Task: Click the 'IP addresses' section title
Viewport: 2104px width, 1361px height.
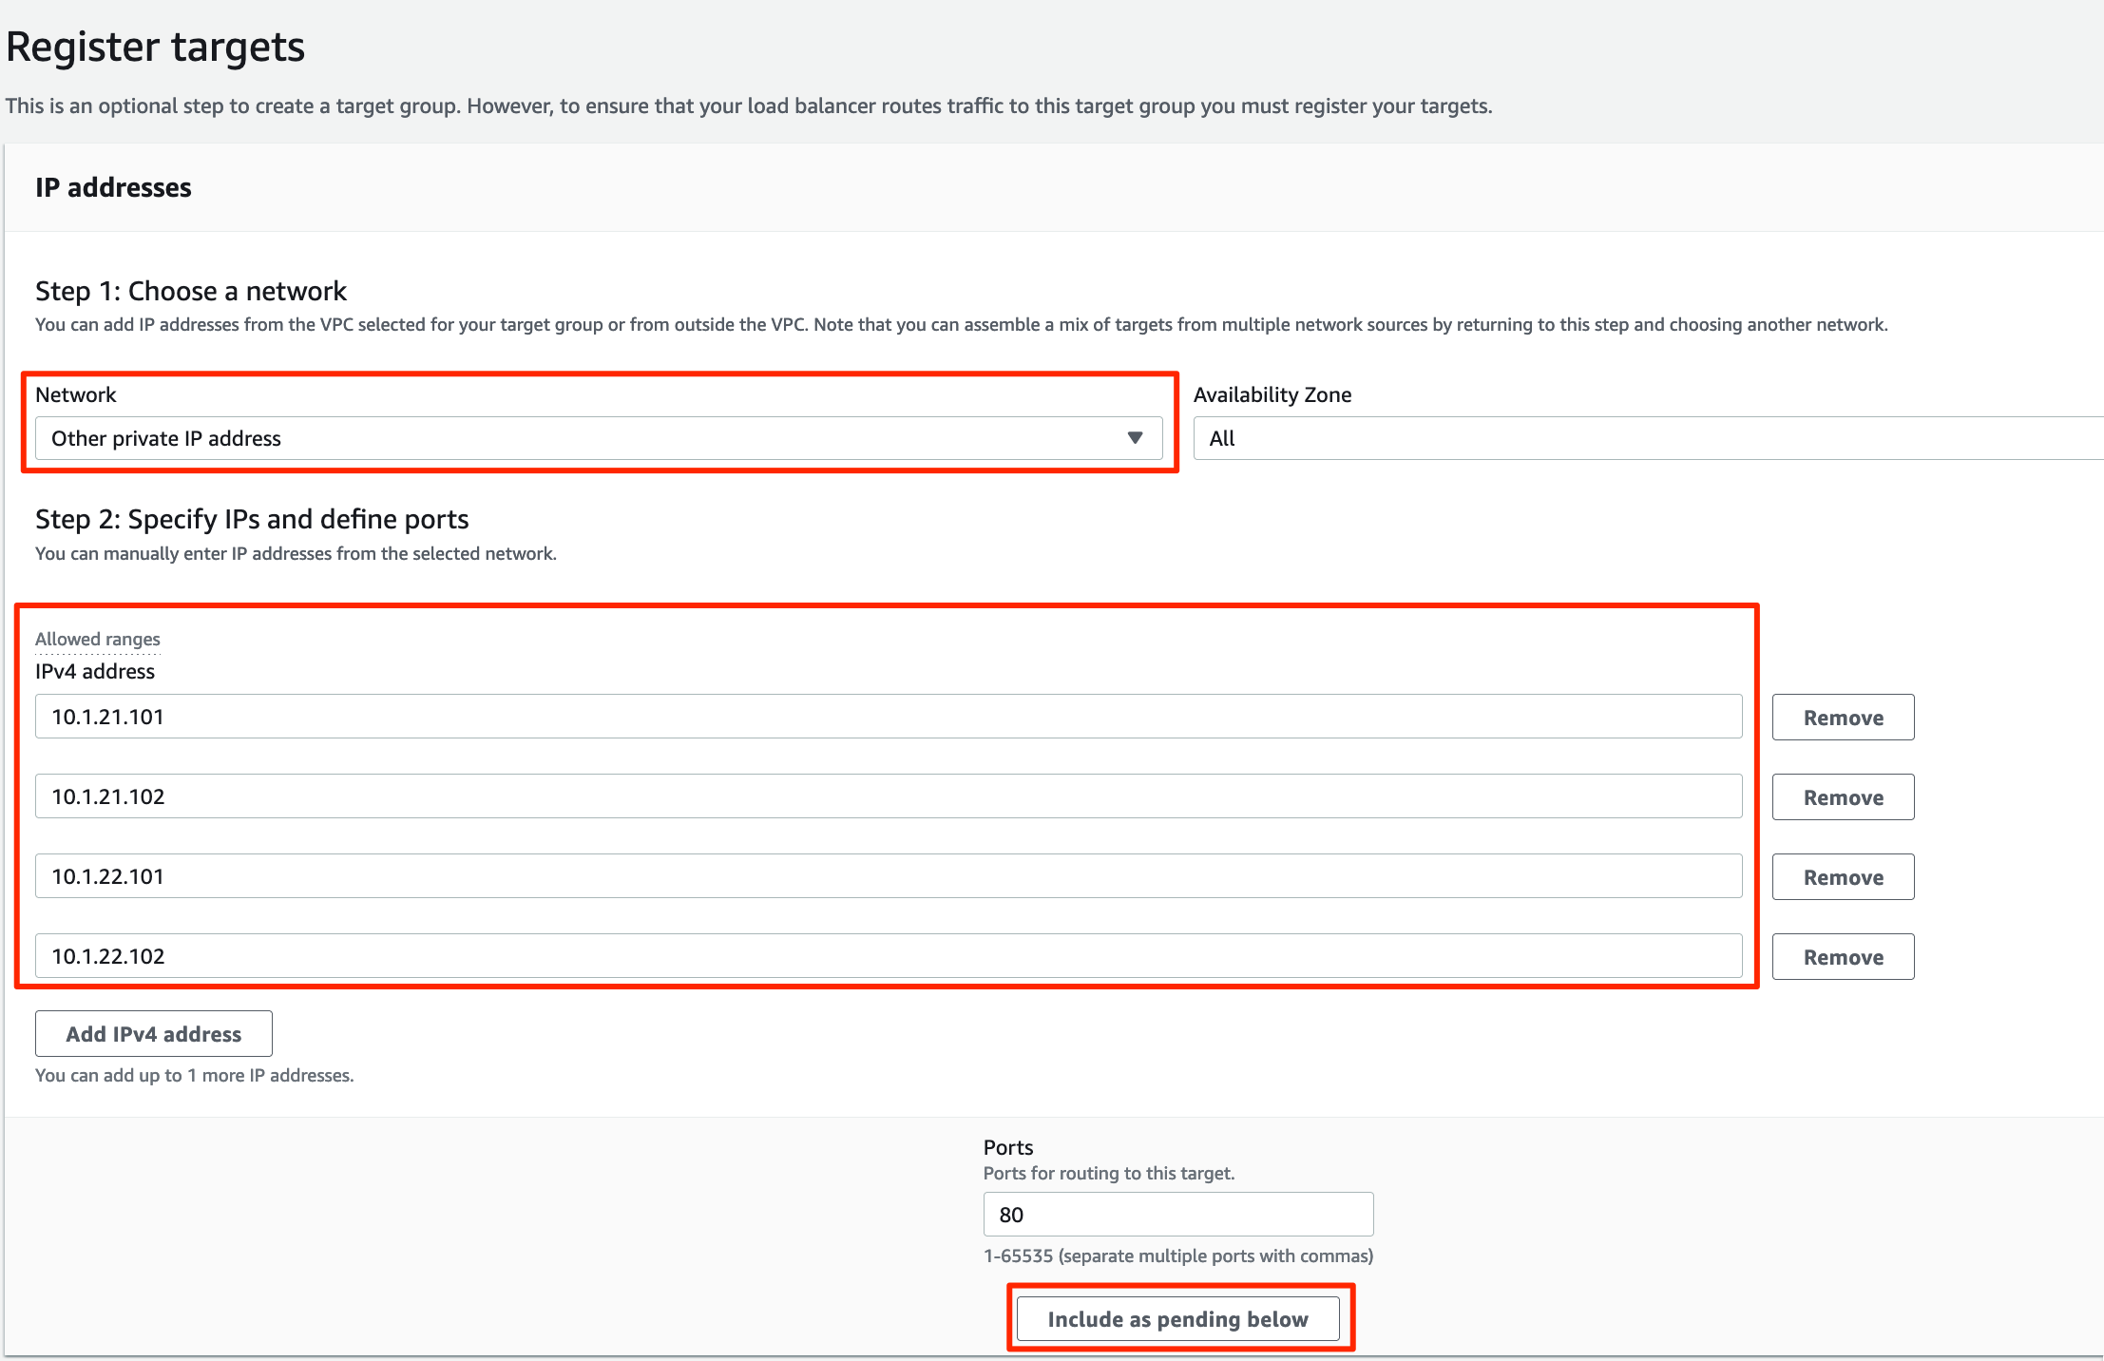Action: tap(113, 187)
